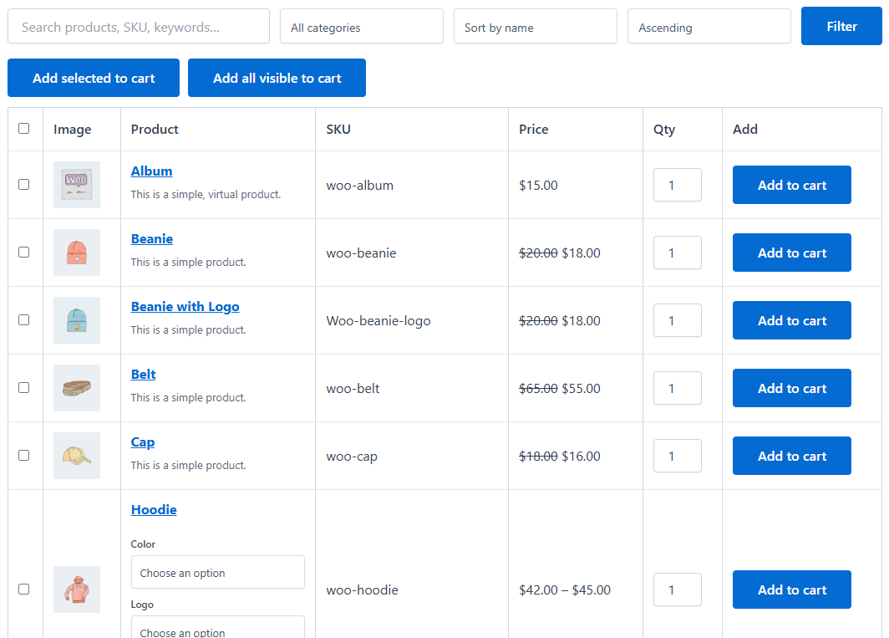Open the Sort by name dropdown
This screenshot has height=638, width=889.
coord(535,26)
